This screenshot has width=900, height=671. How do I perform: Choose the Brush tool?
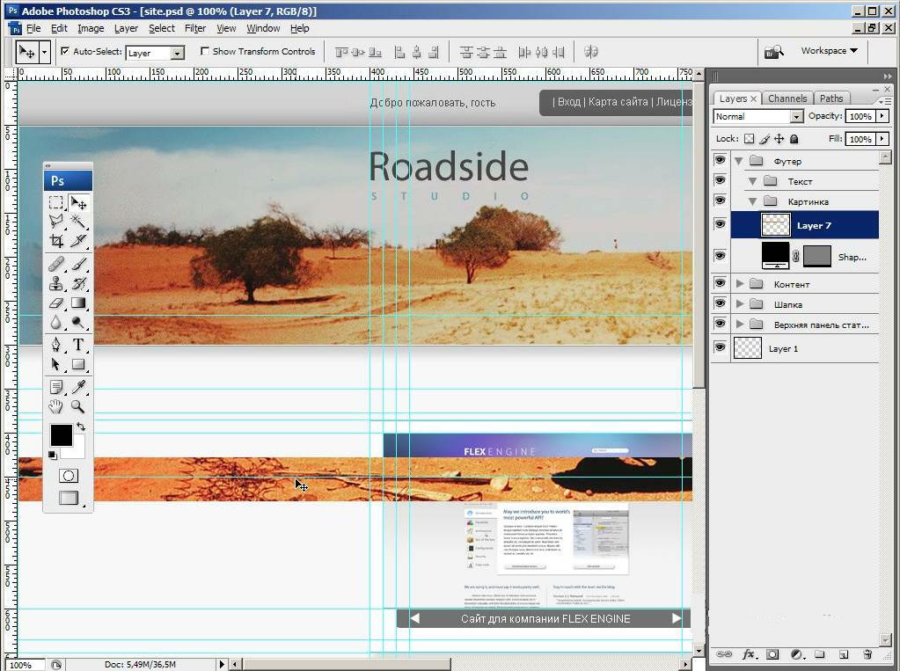tap(78, 264)
